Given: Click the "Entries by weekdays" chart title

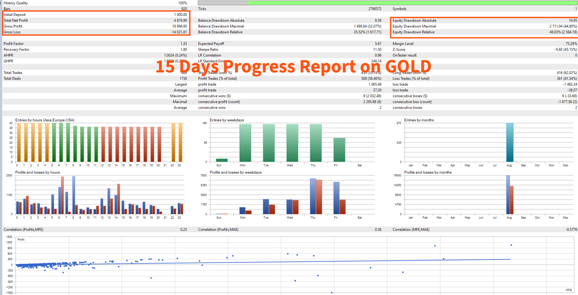Looking at the screenshot, I should pyautogui.click(x=227, y=120).
